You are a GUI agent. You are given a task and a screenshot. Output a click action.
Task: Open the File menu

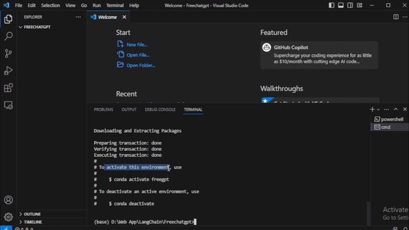[x=19, y=5]
